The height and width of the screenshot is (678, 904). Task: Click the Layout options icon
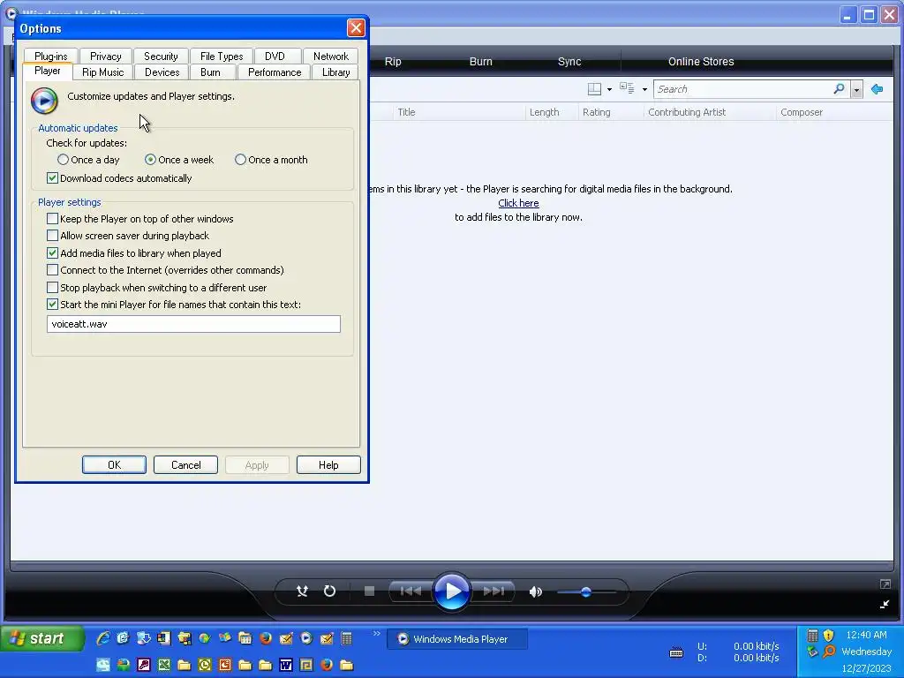pos(594,89)
